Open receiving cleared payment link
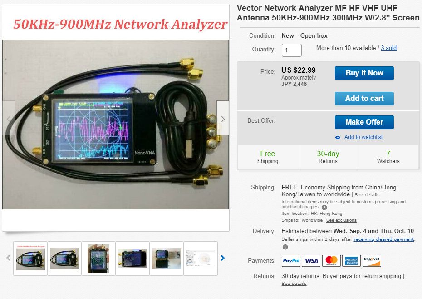 click(x=383, y=239)
